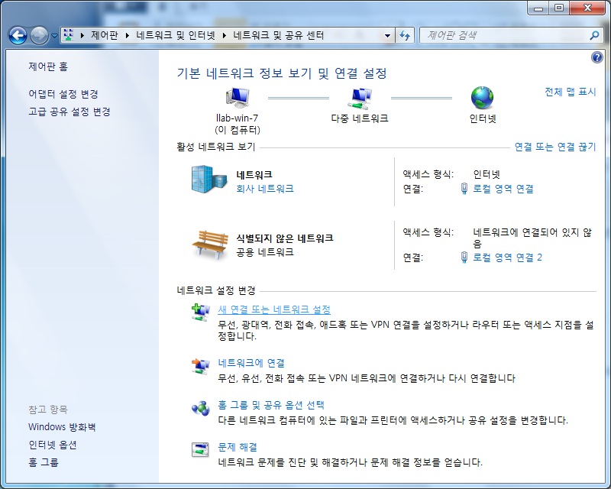
Task: Open 인터넷 옵션 link
Action: (52, 445)
